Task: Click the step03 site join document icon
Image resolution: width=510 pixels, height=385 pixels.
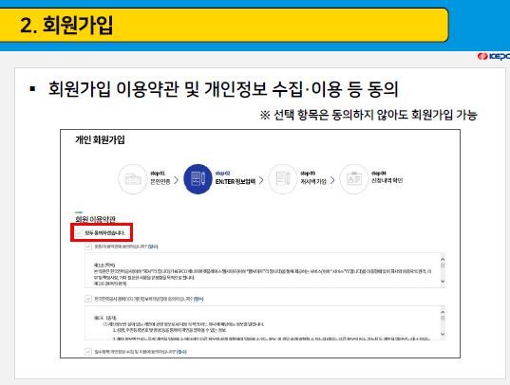Action: pos(283,179)
